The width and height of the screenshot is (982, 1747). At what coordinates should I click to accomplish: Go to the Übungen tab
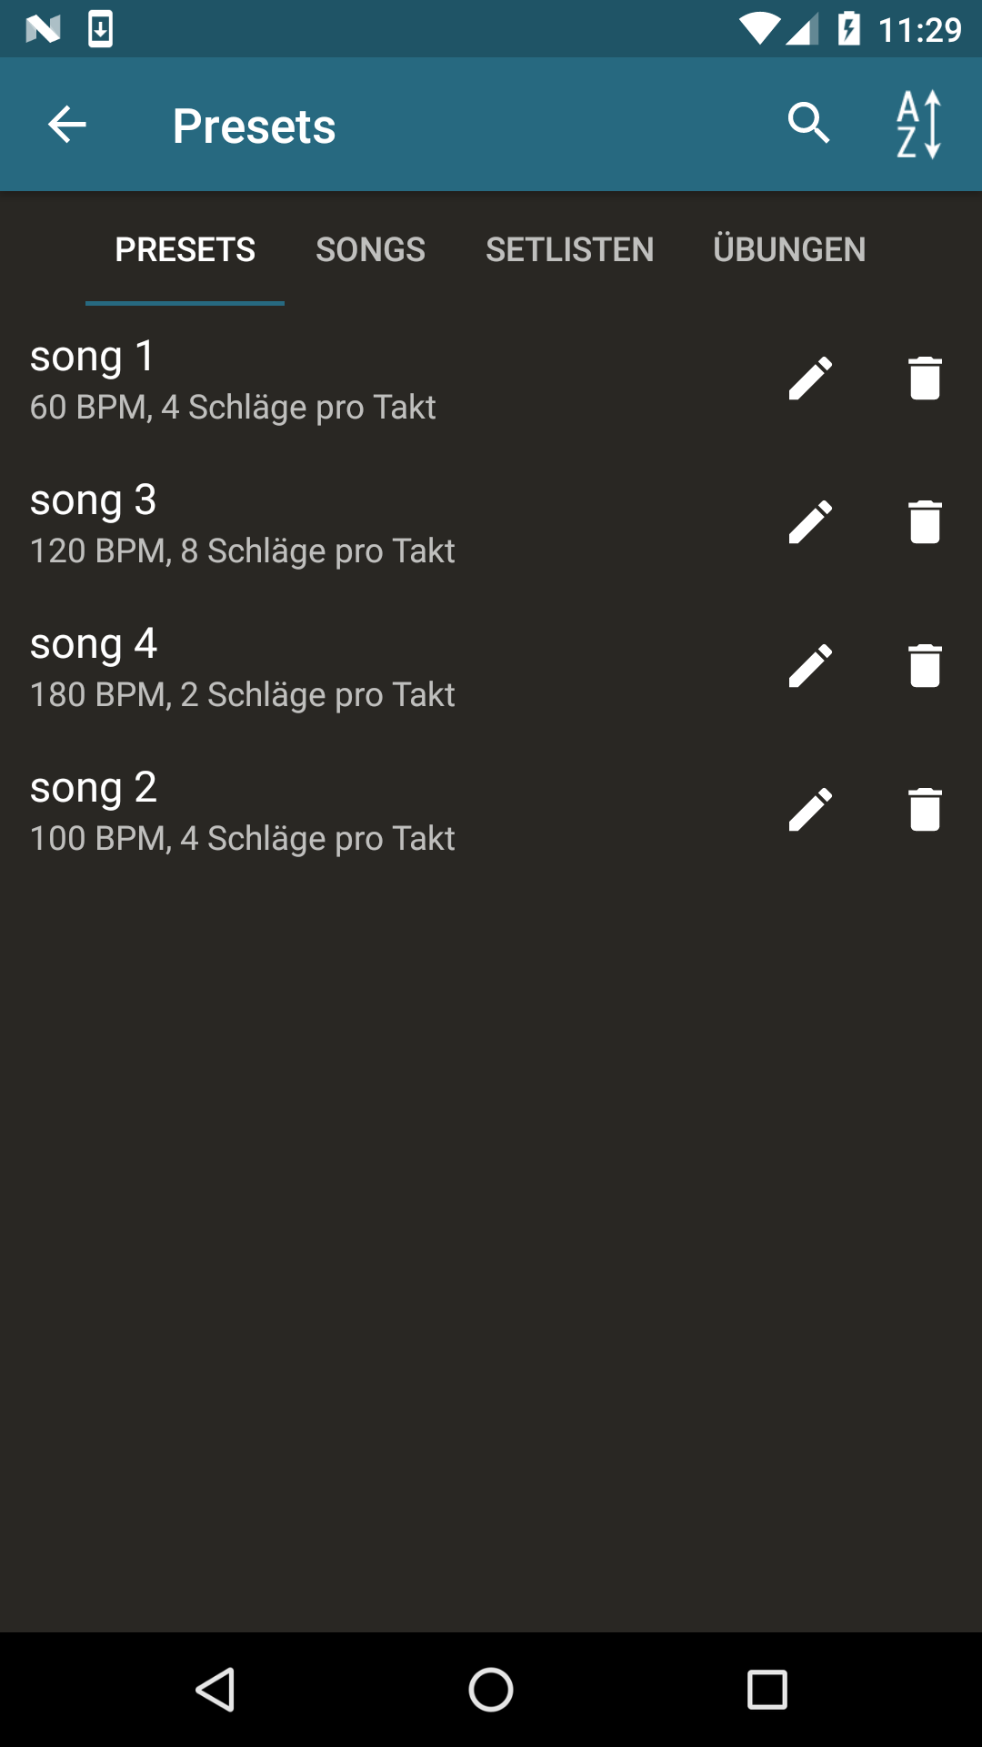tap(789, 249)
